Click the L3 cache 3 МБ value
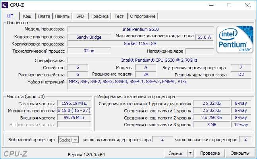 tap(212, 125)
